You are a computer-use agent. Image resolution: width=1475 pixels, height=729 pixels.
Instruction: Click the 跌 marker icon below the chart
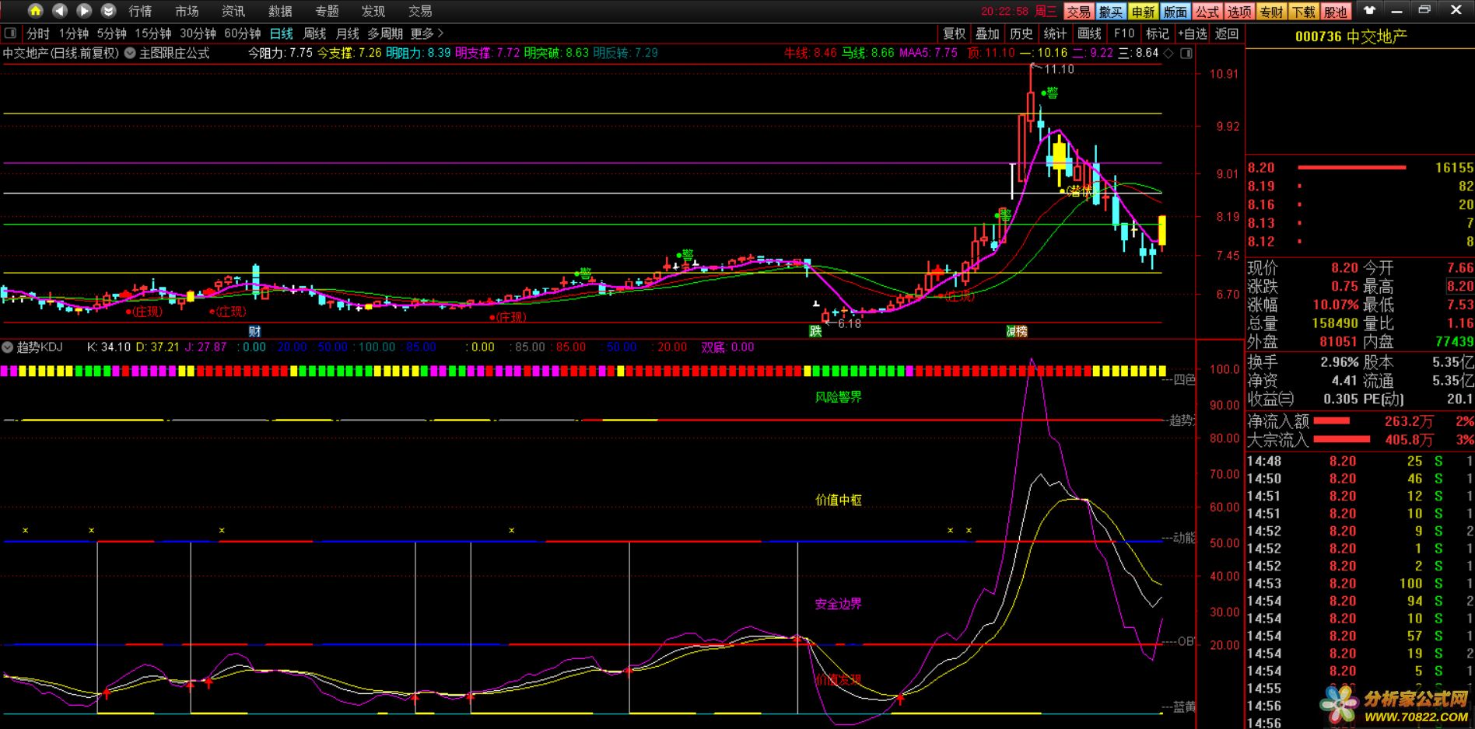click(x=815, y=331)
